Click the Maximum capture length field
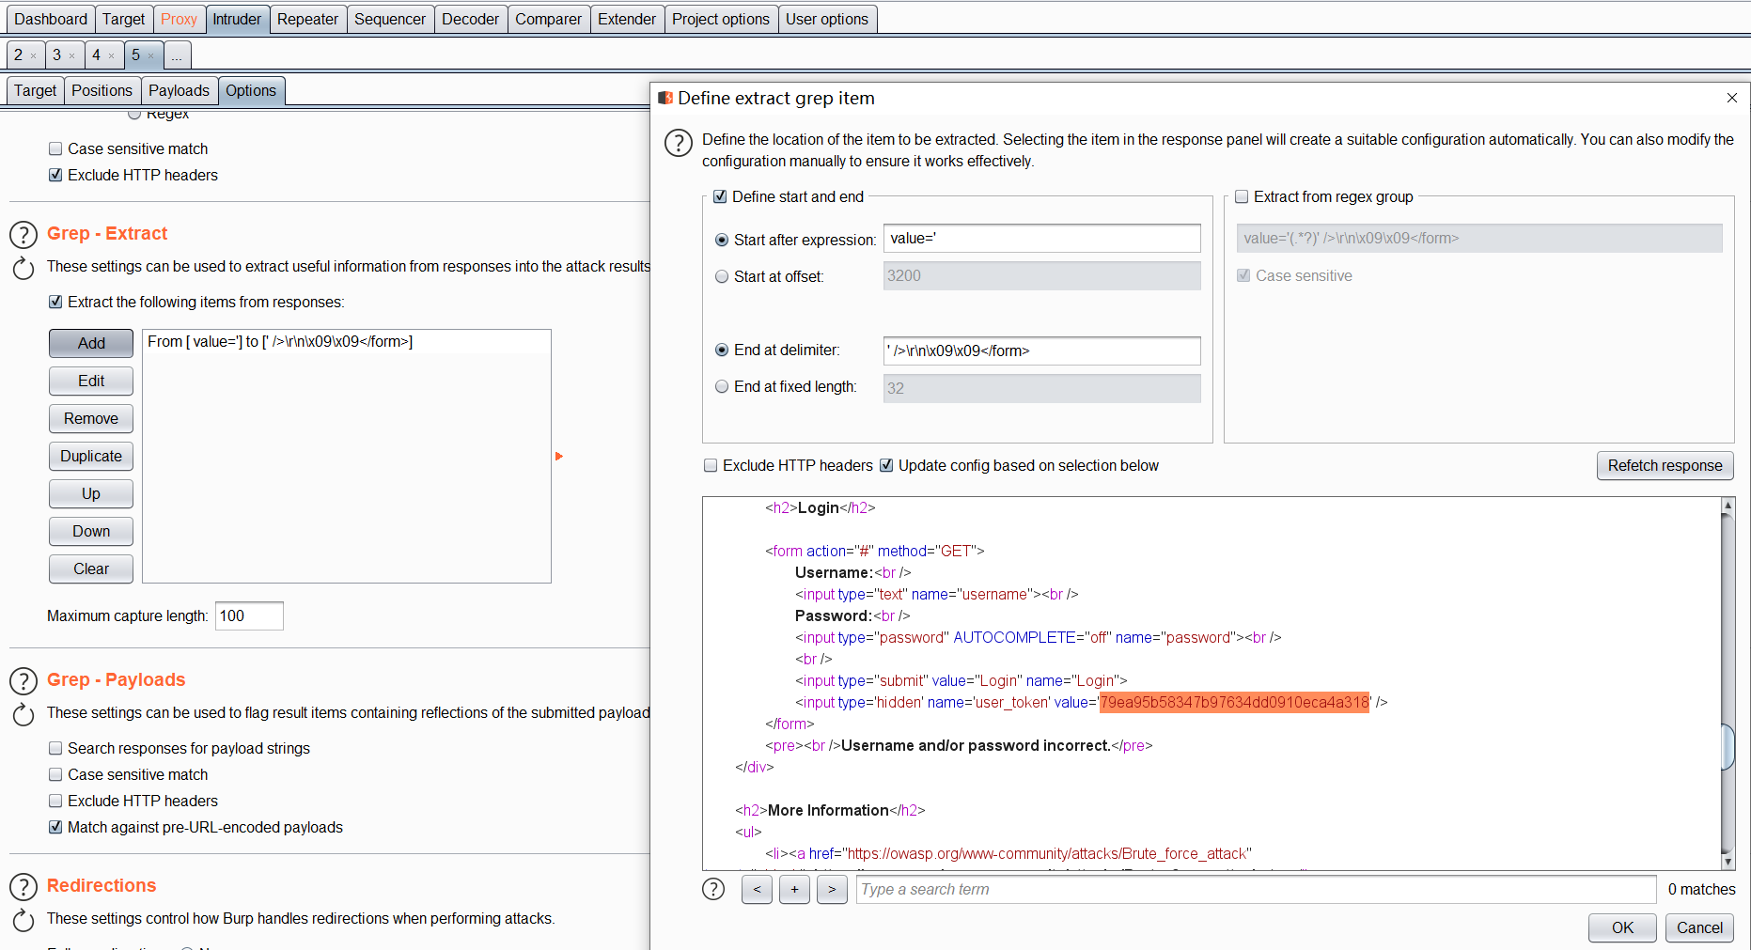 point(249,615)
